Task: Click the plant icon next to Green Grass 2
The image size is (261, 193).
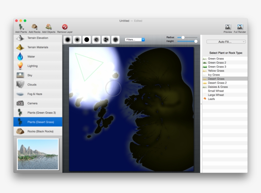Action: click(x=206, y=62)
